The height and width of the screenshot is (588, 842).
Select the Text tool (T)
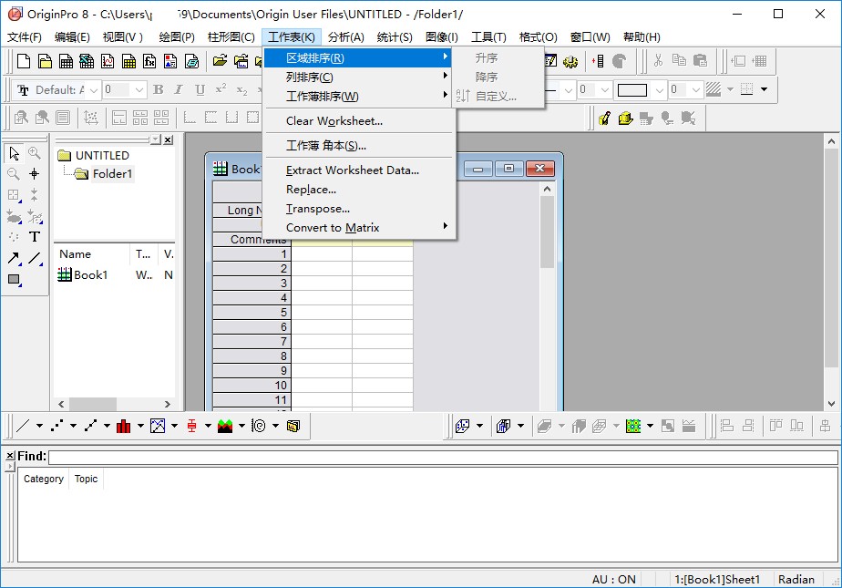pos(35,237)
